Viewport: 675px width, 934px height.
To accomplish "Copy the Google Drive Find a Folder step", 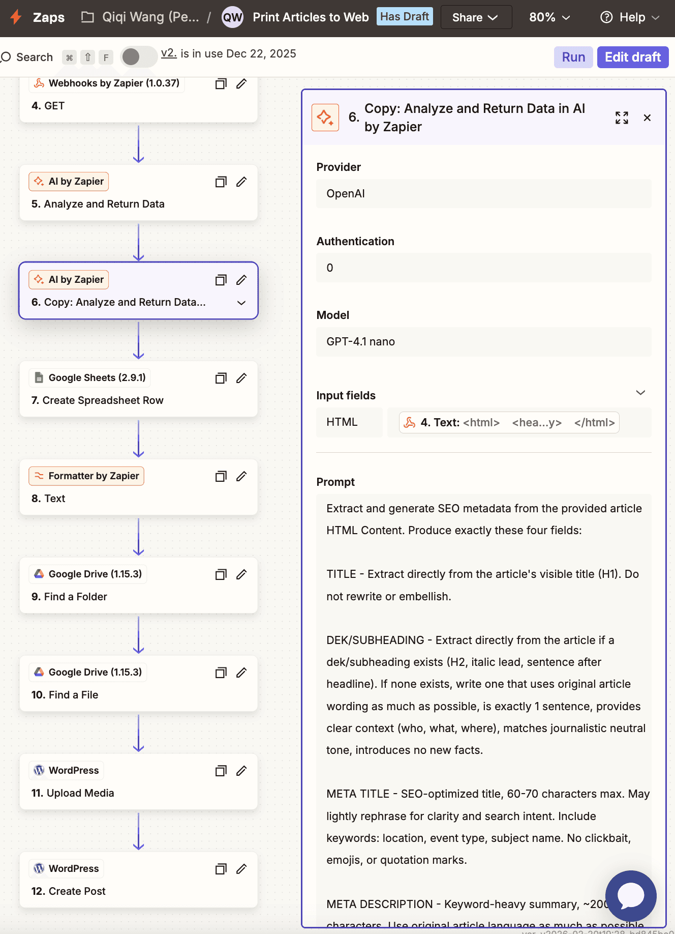I will 221,574.
